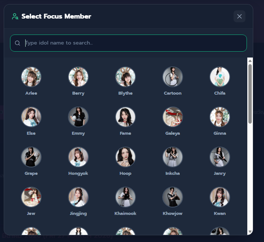
Task: Click the name label Berry
Action: tap(78, 93)
